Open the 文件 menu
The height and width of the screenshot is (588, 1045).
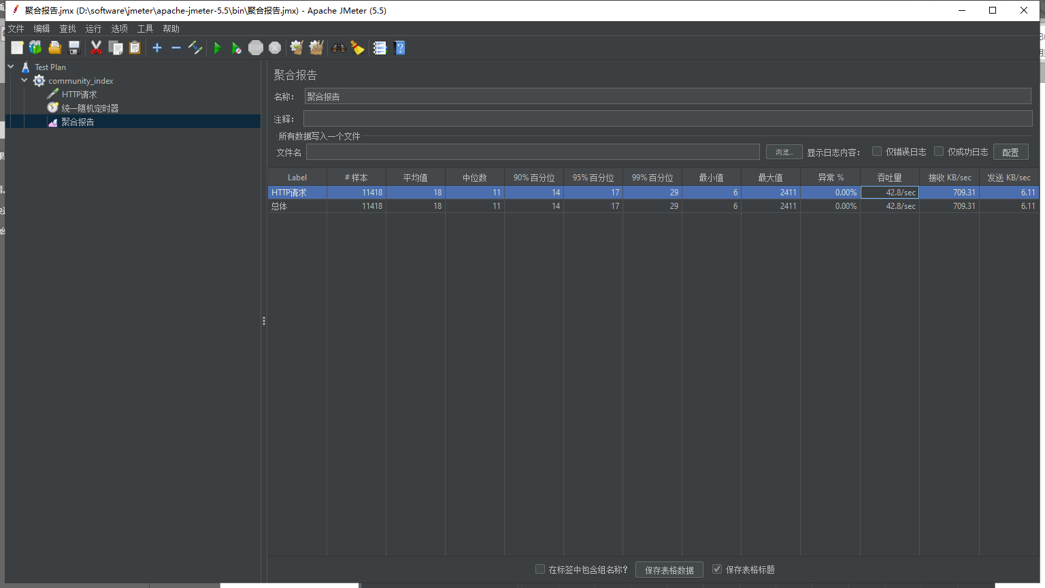click(x=16, y=29)
